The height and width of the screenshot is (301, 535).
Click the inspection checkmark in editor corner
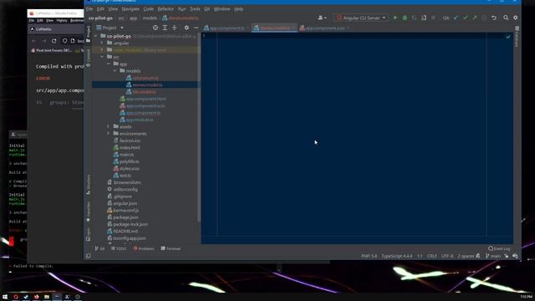(x=508, y=37)
